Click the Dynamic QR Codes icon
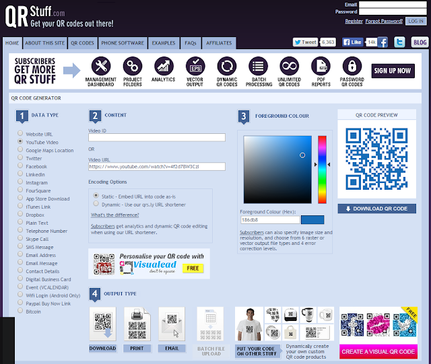The width and height of the screenshot is (431, 364). [227, 66]
